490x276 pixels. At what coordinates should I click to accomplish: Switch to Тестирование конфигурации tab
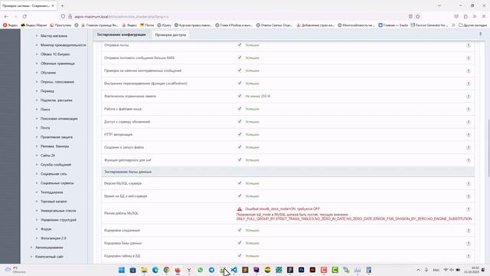[121, 34]
